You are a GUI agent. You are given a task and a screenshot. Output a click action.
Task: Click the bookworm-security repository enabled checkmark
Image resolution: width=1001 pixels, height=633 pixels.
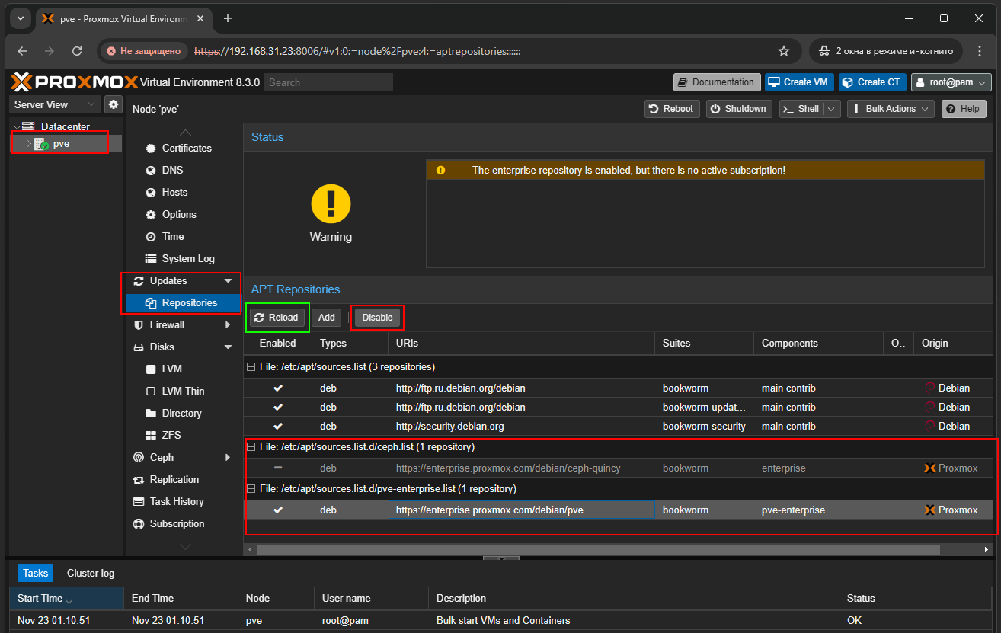pos(278,427)
